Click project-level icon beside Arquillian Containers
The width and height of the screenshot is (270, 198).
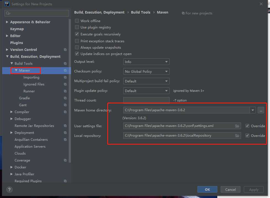pos(65,139)
